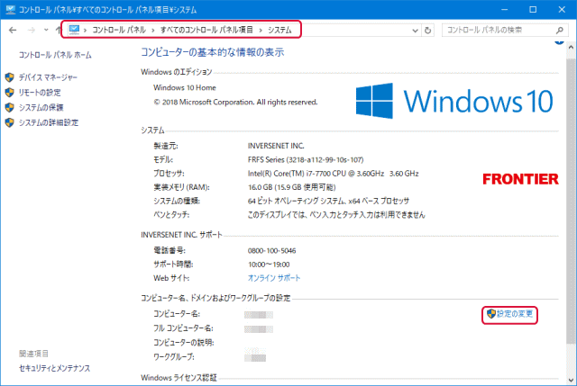Viewport: 577px width, 386px height.
Task: Click the search magnifier icon
Action: click(x=560, y=30)
